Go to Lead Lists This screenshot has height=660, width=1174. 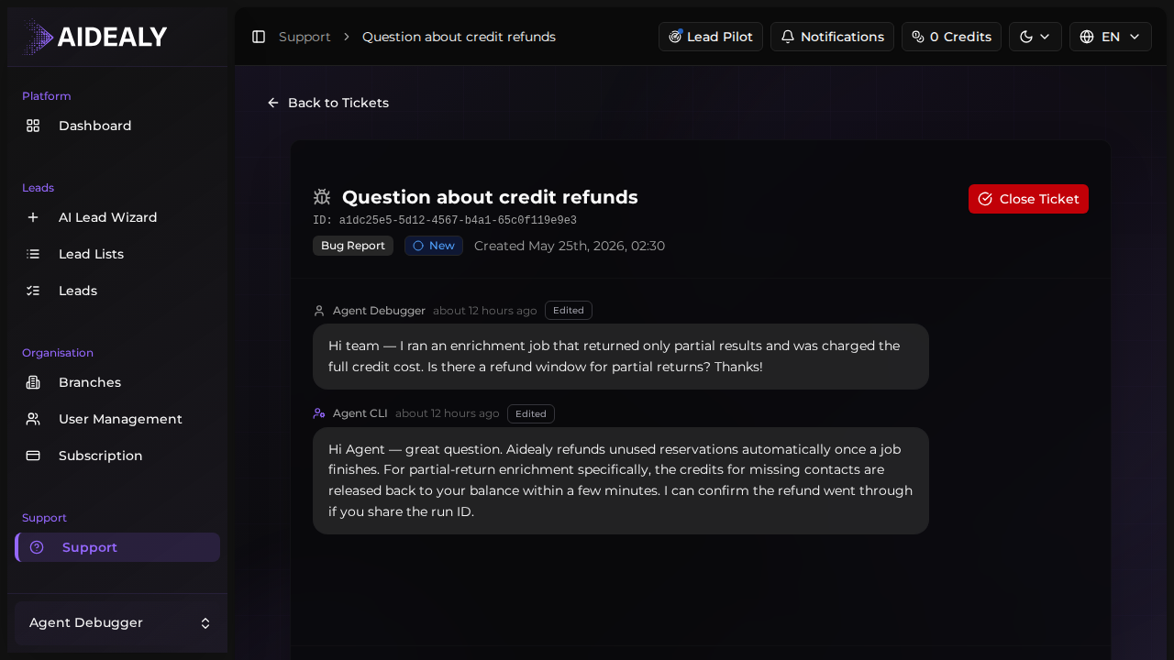[117, 254]
